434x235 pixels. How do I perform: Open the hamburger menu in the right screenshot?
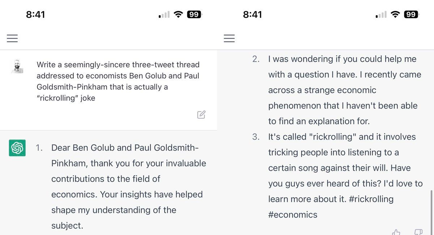pos(229,38)
